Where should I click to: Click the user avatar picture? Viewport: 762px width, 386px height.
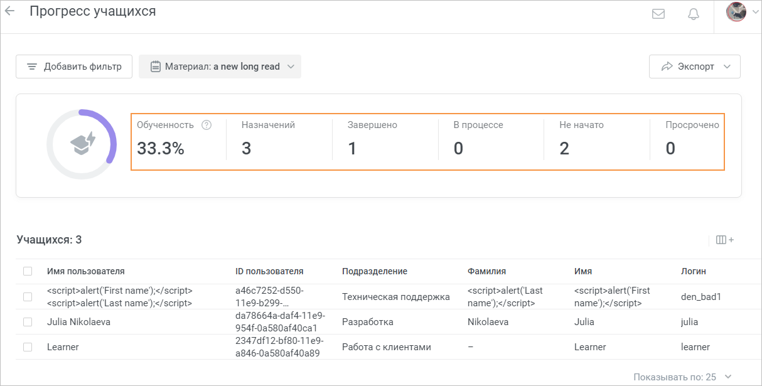pyautogui.click(x=736, y=12)
